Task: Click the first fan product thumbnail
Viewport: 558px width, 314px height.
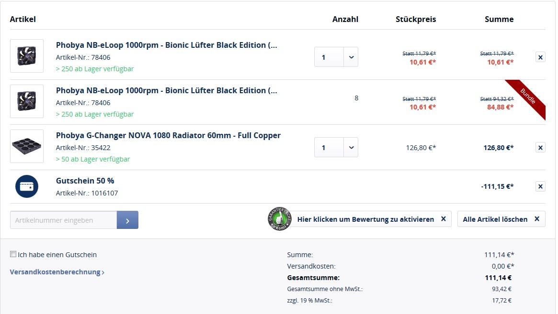Action: (27, 56)
